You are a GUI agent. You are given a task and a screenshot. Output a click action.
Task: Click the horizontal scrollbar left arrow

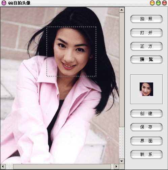3,167
